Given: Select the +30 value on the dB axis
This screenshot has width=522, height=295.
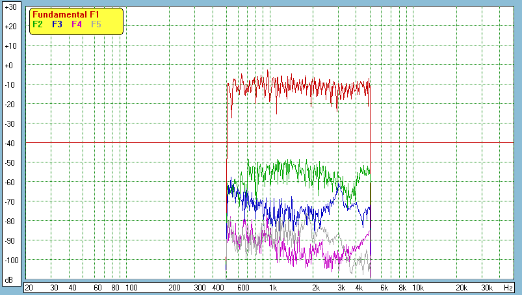Looking at the screenshot, I should pos(10,7).
